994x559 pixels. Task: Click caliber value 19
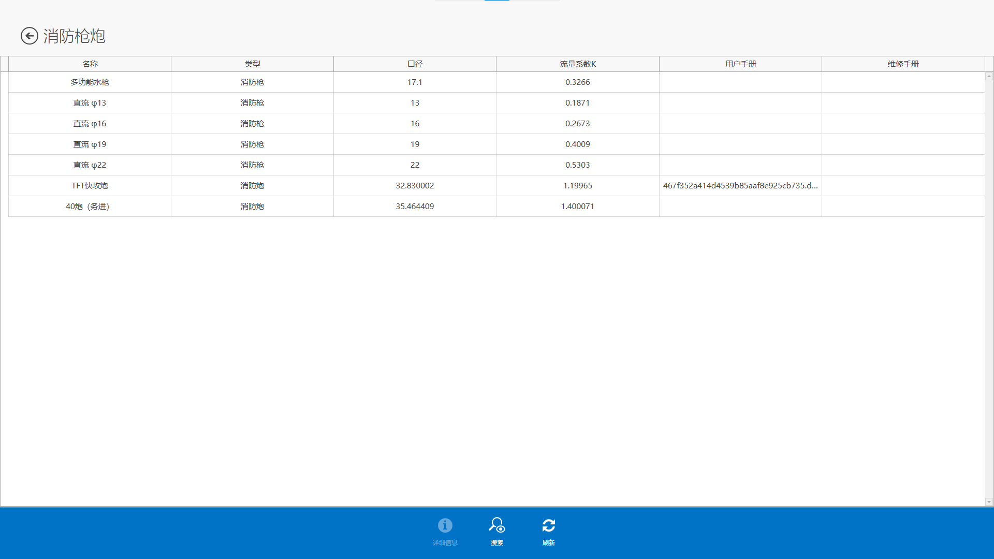pos(415,144)
